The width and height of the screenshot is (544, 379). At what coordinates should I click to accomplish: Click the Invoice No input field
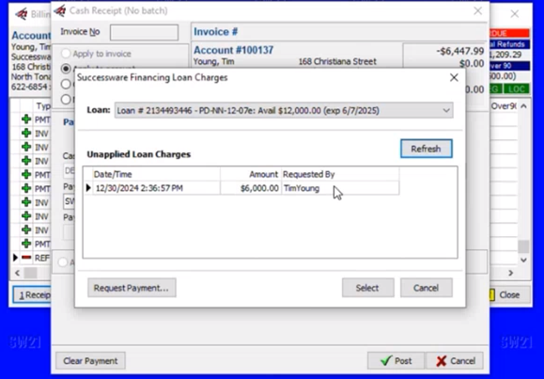click(144, 32)
